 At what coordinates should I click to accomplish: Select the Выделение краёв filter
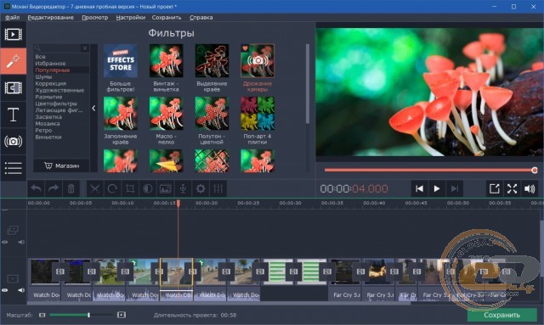coord(212,60)
